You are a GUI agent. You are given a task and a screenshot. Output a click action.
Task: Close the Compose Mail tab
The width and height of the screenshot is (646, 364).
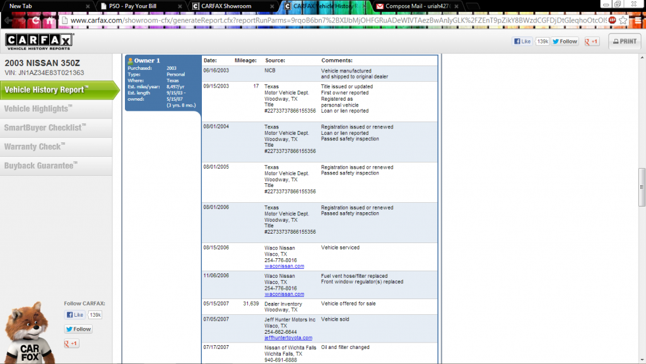coord(457,6)
